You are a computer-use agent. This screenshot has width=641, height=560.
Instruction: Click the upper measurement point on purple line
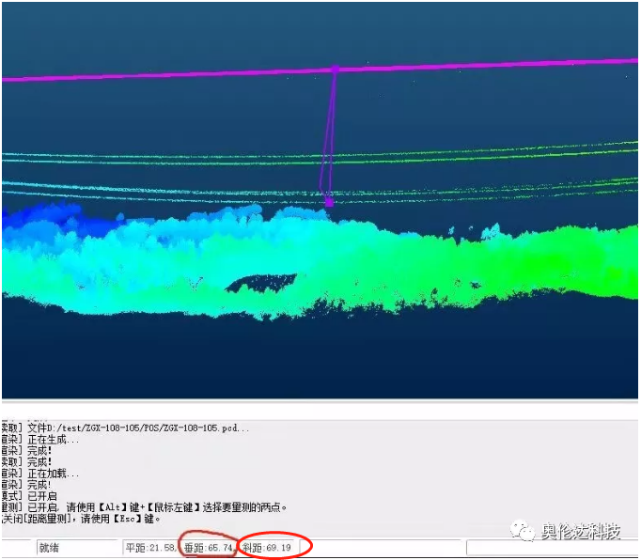[334, 69]
